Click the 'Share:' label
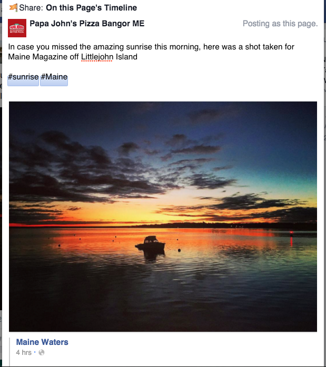The image size is (326, 367). point(31,8)
